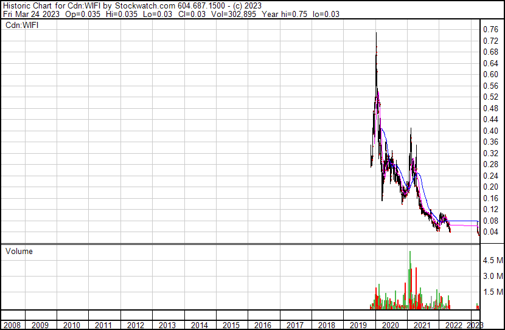Screen dimensions: 505x330
Task: Click the 2015 year marker on the time axis
Action: pyautogui.click(x=231, y=325)
